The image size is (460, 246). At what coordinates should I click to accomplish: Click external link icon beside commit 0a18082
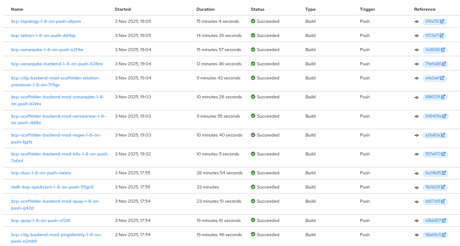click(x=444, y=50)
